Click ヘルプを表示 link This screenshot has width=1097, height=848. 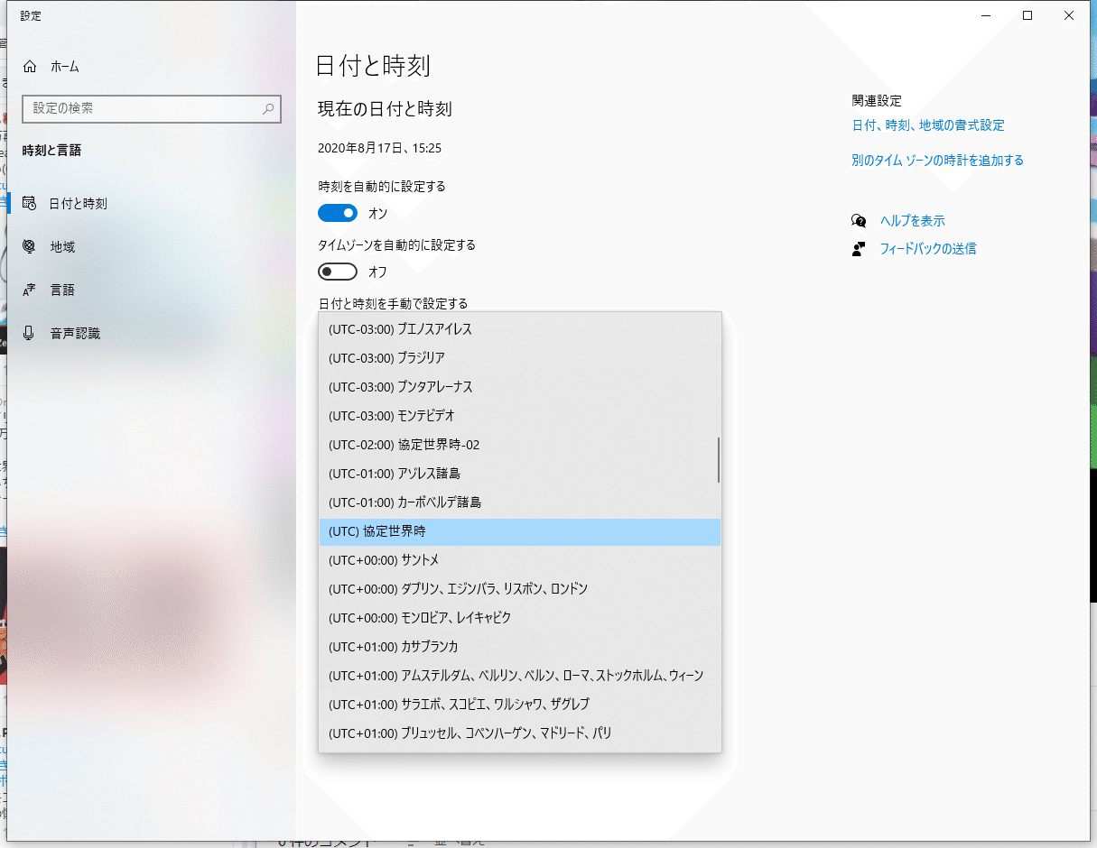pos(913,221)
